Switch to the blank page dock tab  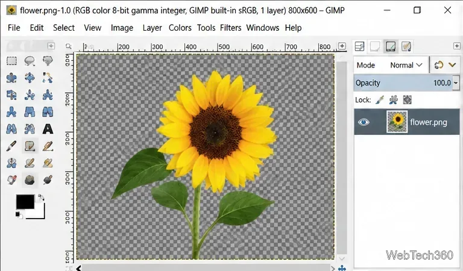point(375,46)
